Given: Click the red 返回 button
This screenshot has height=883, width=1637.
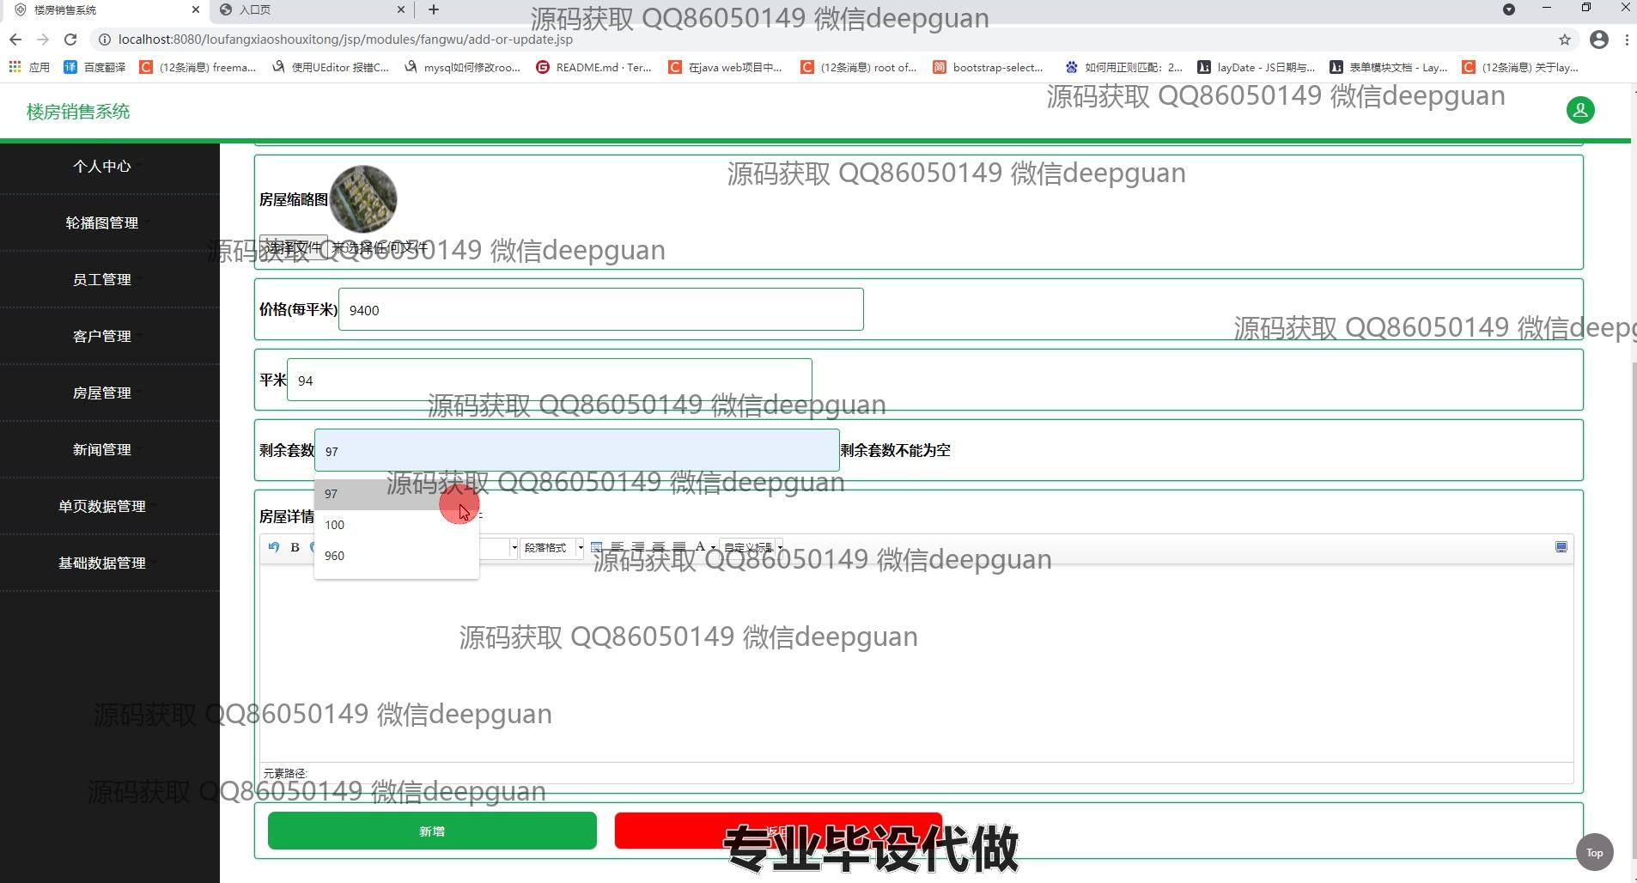Looking at the screenshot, I should [778, 831].
